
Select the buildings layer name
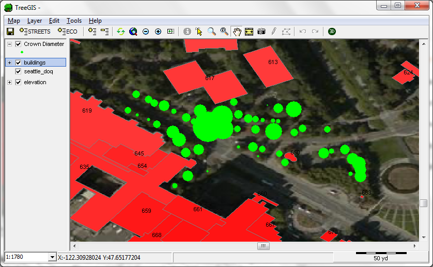tap(35, 62)
